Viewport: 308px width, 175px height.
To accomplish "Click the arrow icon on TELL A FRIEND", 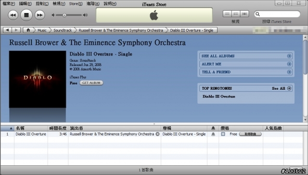I will 289,72.
